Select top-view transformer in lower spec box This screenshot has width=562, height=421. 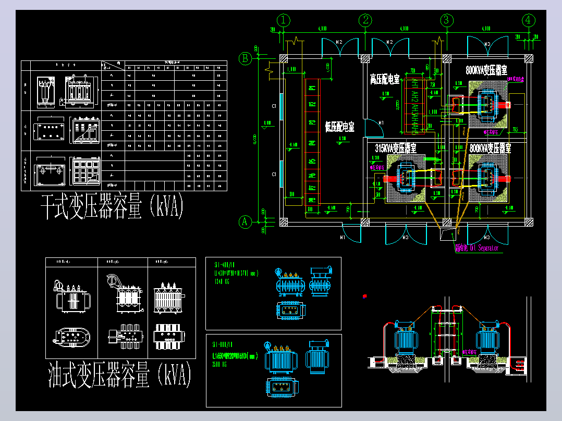click(282, 387)
